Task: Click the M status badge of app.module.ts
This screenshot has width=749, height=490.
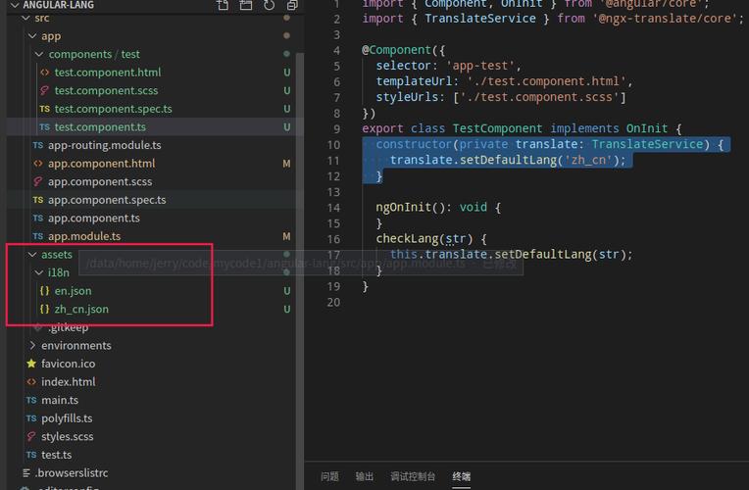Action: pos(286,236)
